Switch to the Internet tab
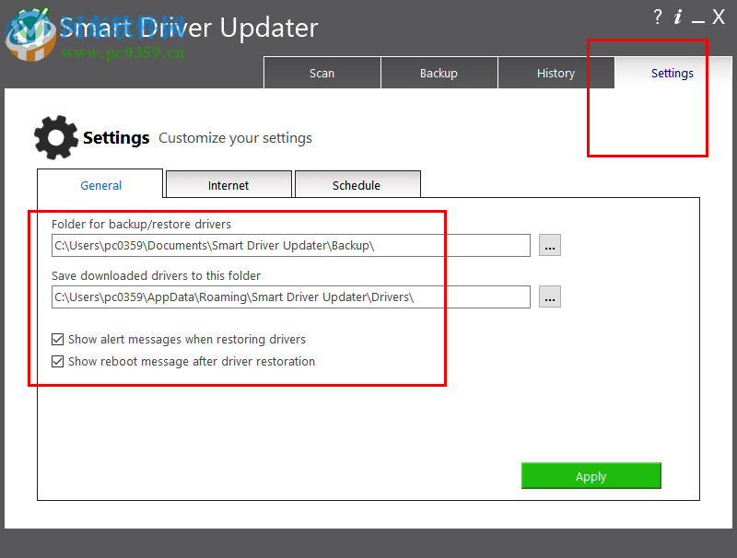This screenshot has height=558, width=737. [x=228, y=185]
